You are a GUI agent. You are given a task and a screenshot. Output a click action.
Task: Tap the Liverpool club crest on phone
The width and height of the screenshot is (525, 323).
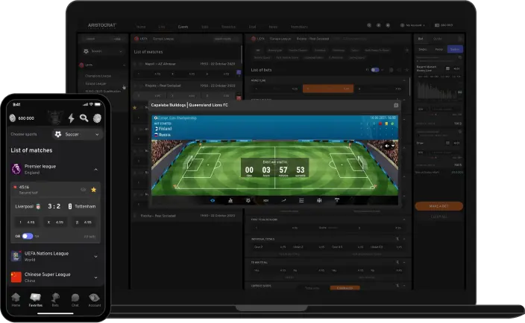(38, 206)
